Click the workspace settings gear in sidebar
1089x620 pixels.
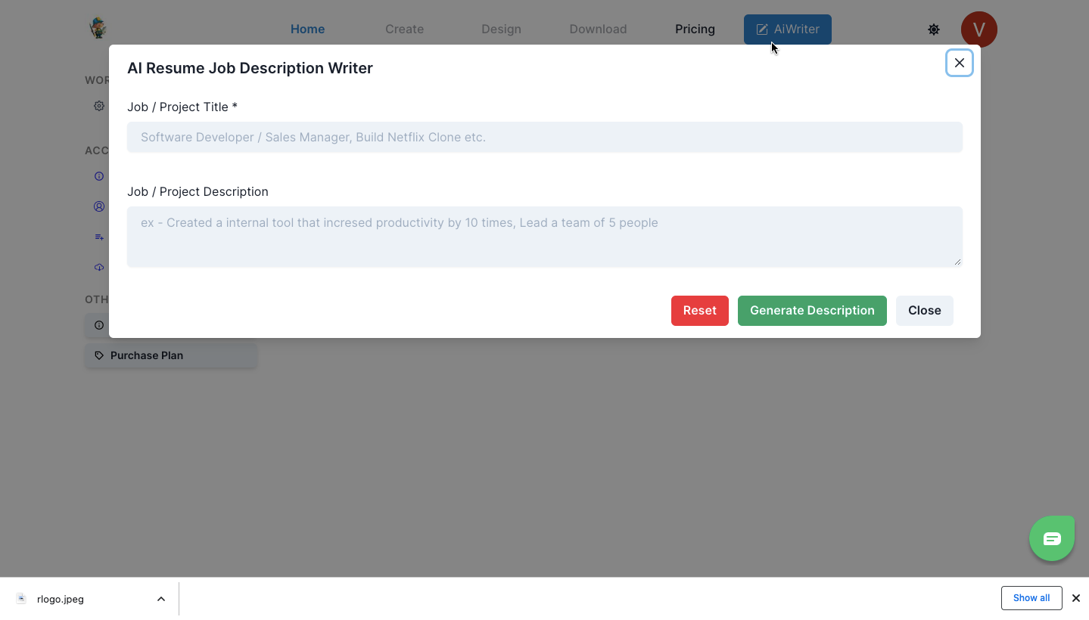(98, 106)
